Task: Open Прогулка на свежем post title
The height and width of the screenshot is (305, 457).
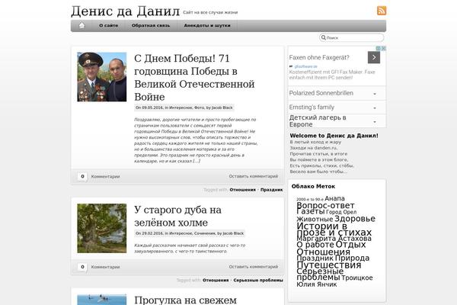Action: point(185,300)
